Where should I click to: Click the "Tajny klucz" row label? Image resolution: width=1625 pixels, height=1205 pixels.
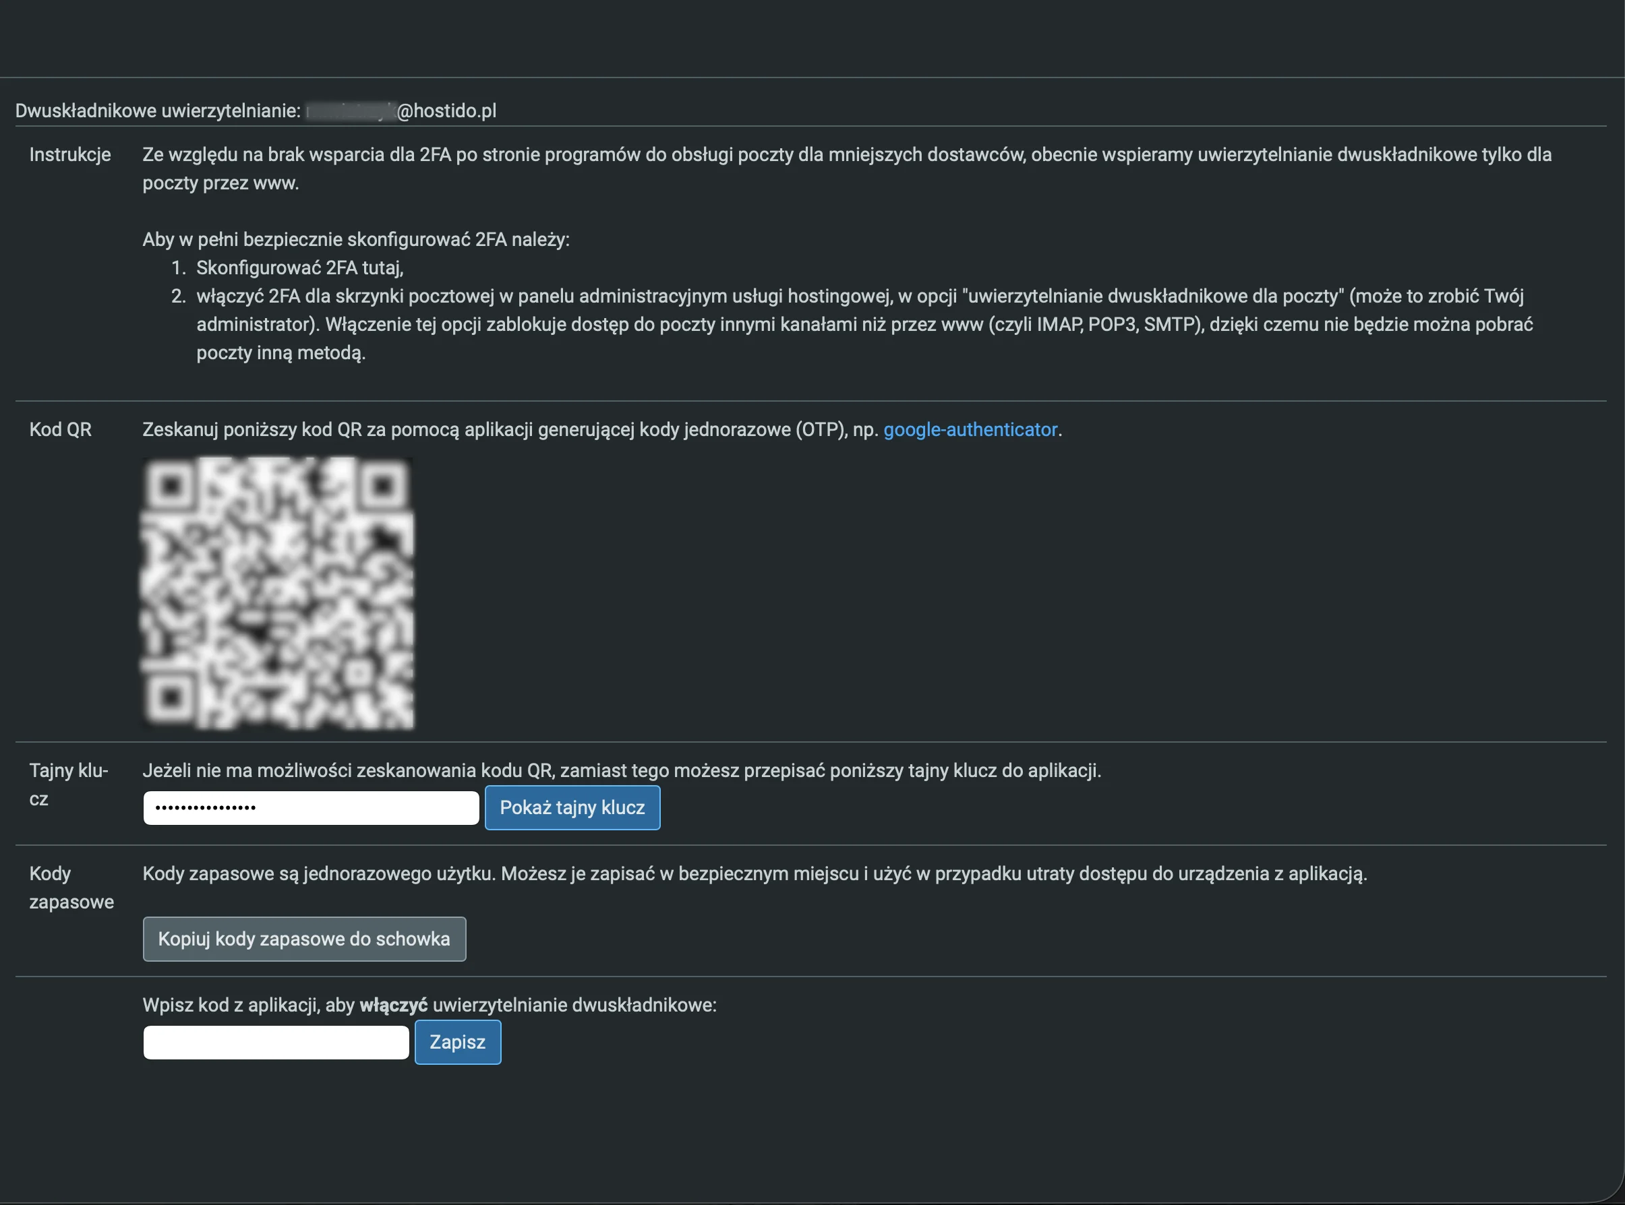pos(69,784)
